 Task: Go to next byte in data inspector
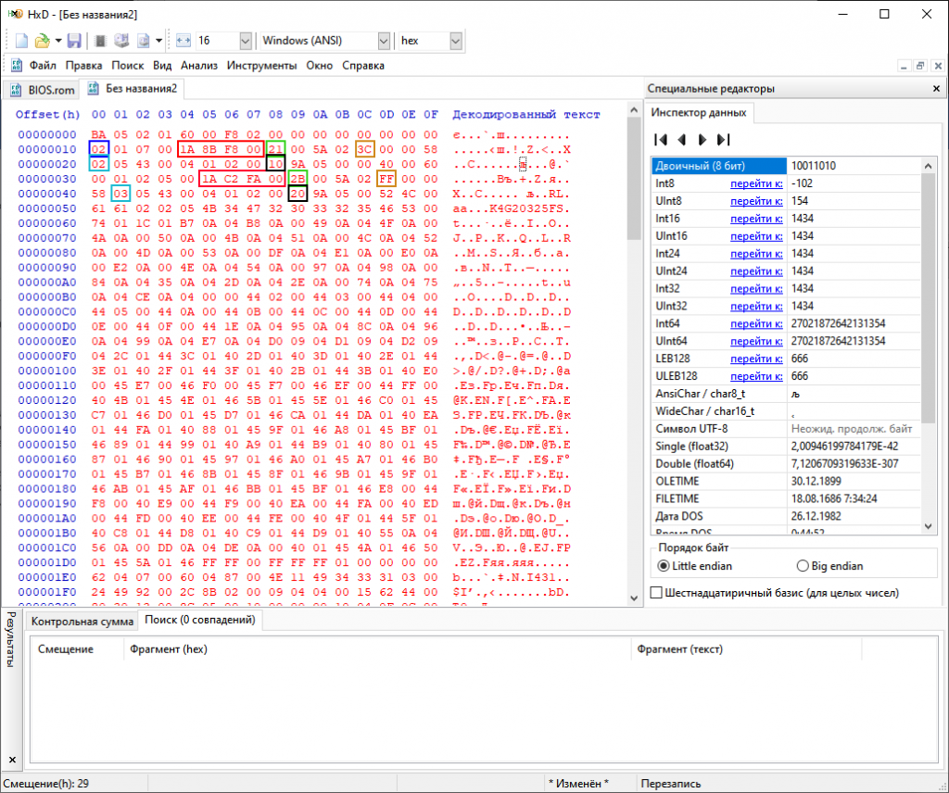702,140
